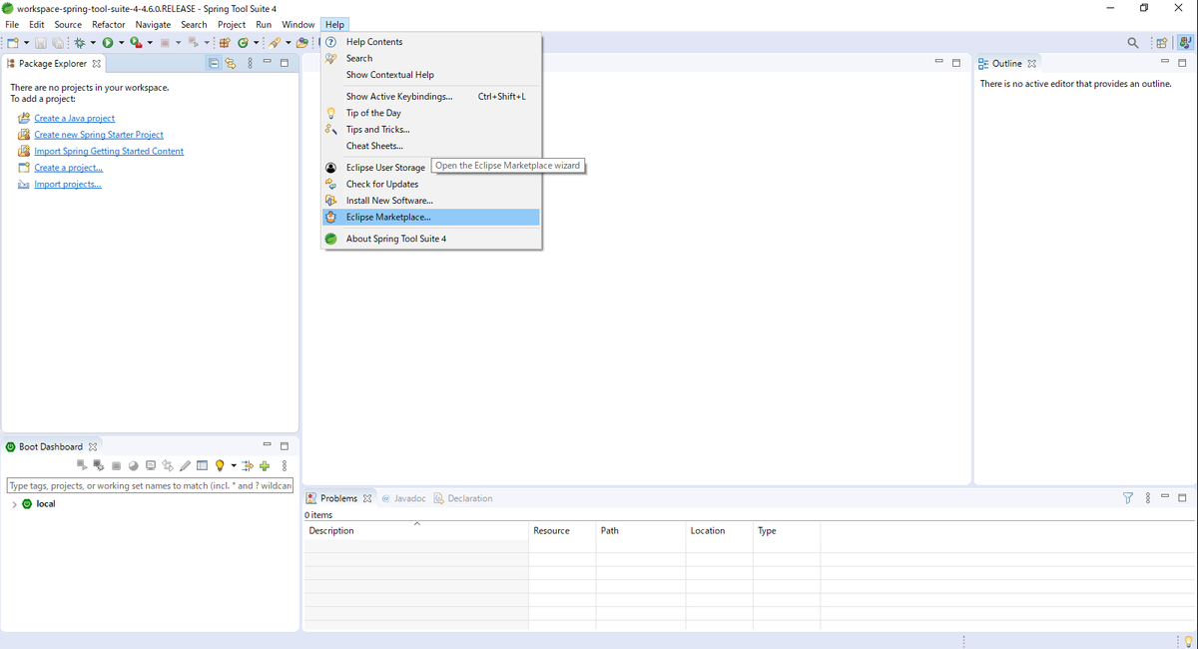
Task: Click the Open Console icon in Boot Dashboard
Action: tap(151, 465)
